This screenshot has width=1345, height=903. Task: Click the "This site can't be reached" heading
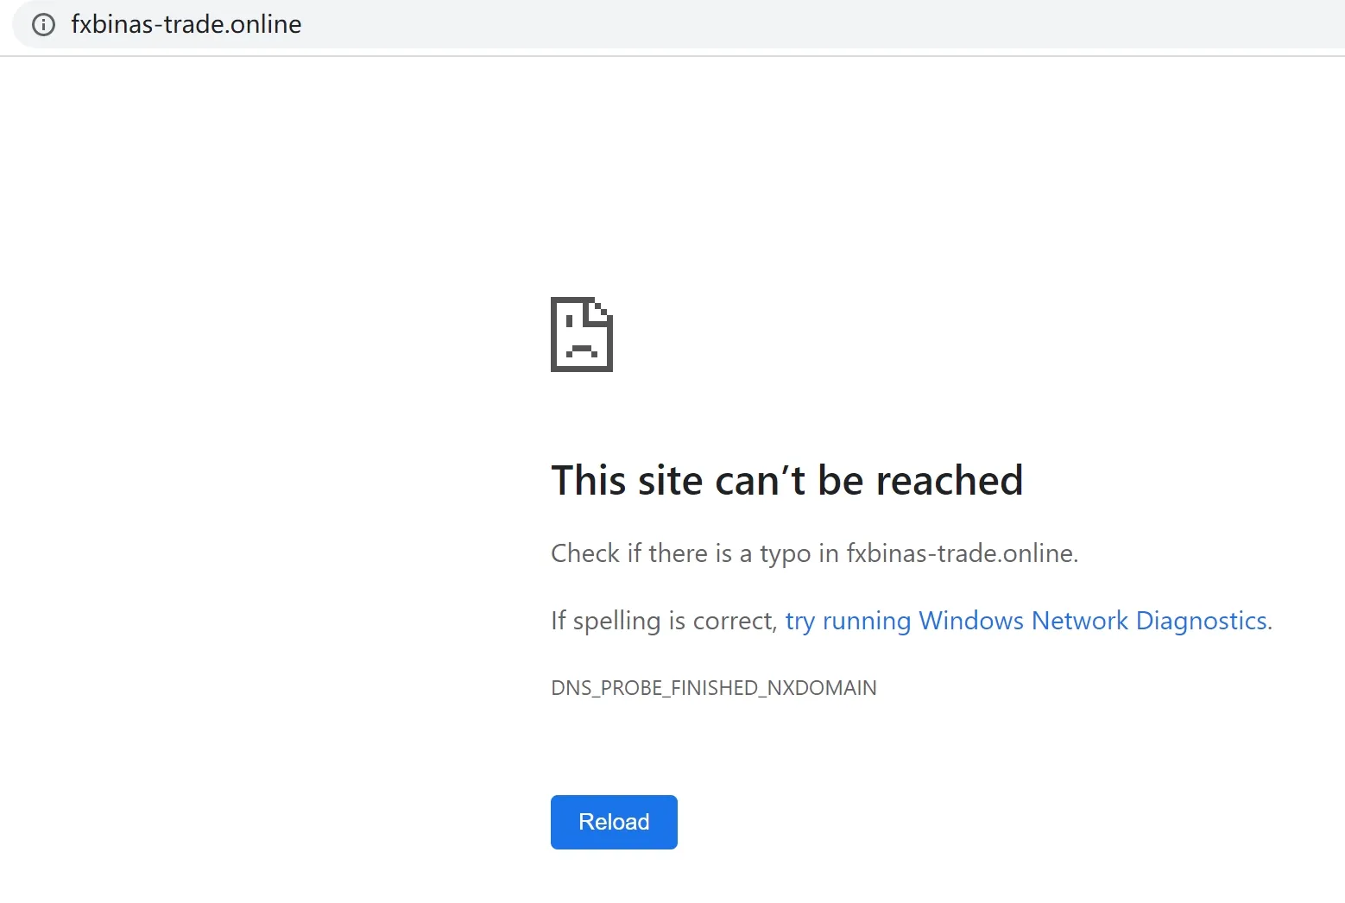[787, 480]
